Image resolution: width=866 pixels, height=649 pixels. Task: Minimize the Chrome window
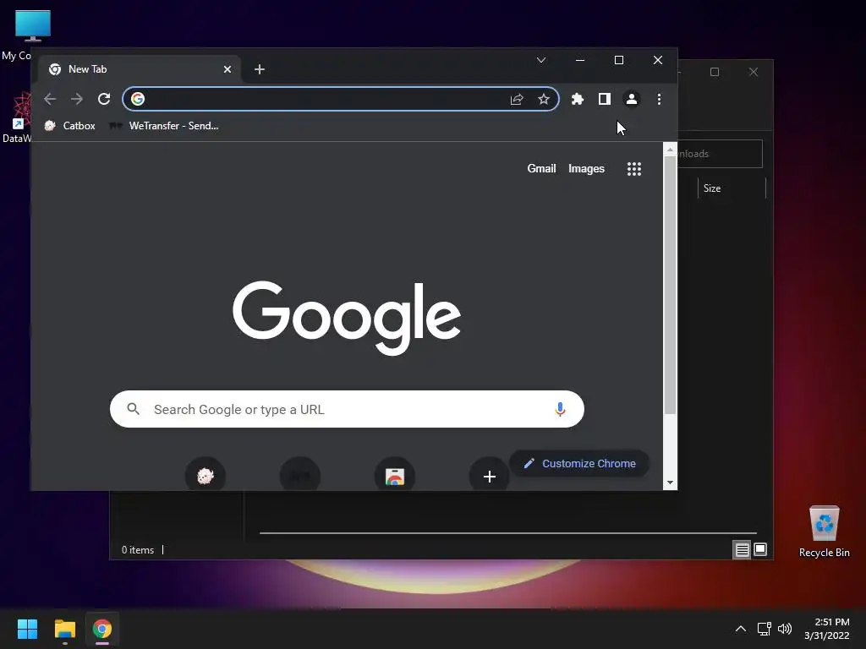(x=580, y=60)
